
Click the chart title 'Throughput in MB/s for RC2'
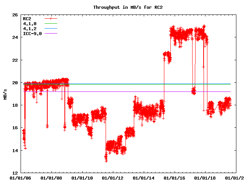(122, 7)
